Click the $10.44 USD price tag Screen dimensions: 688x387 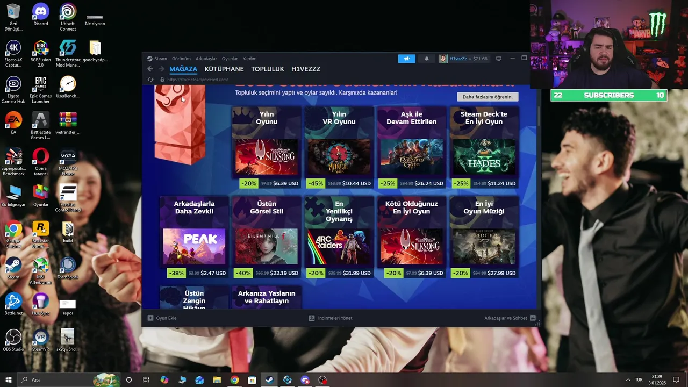coord(356,183)
